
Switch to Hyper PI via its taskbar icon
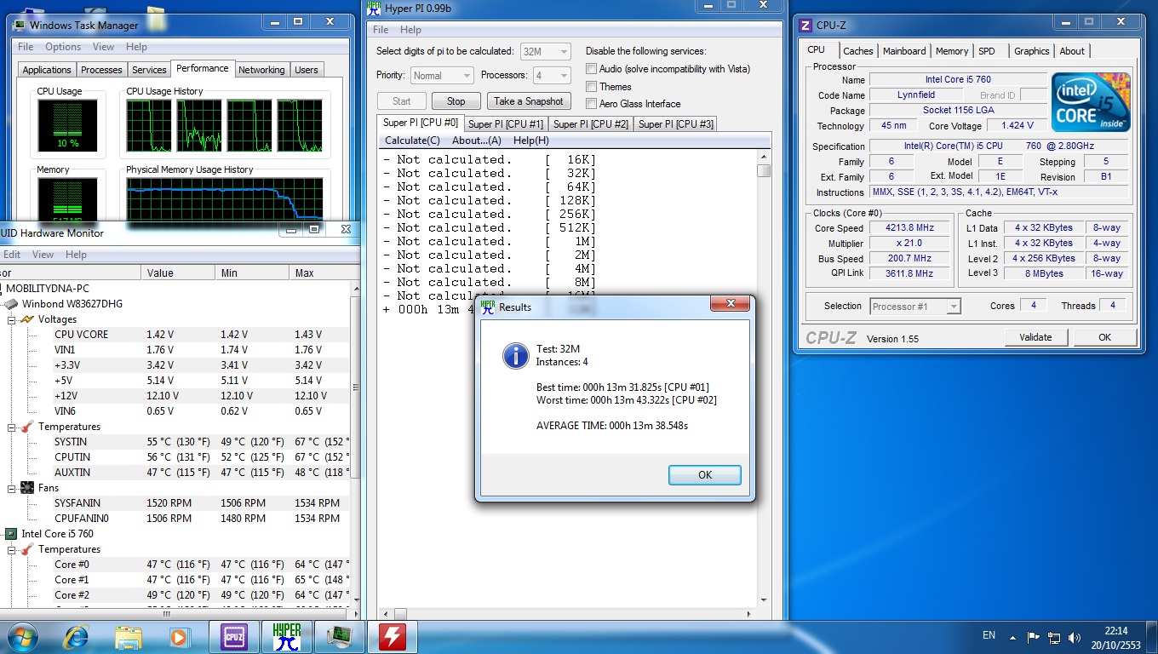coord(286,636)
